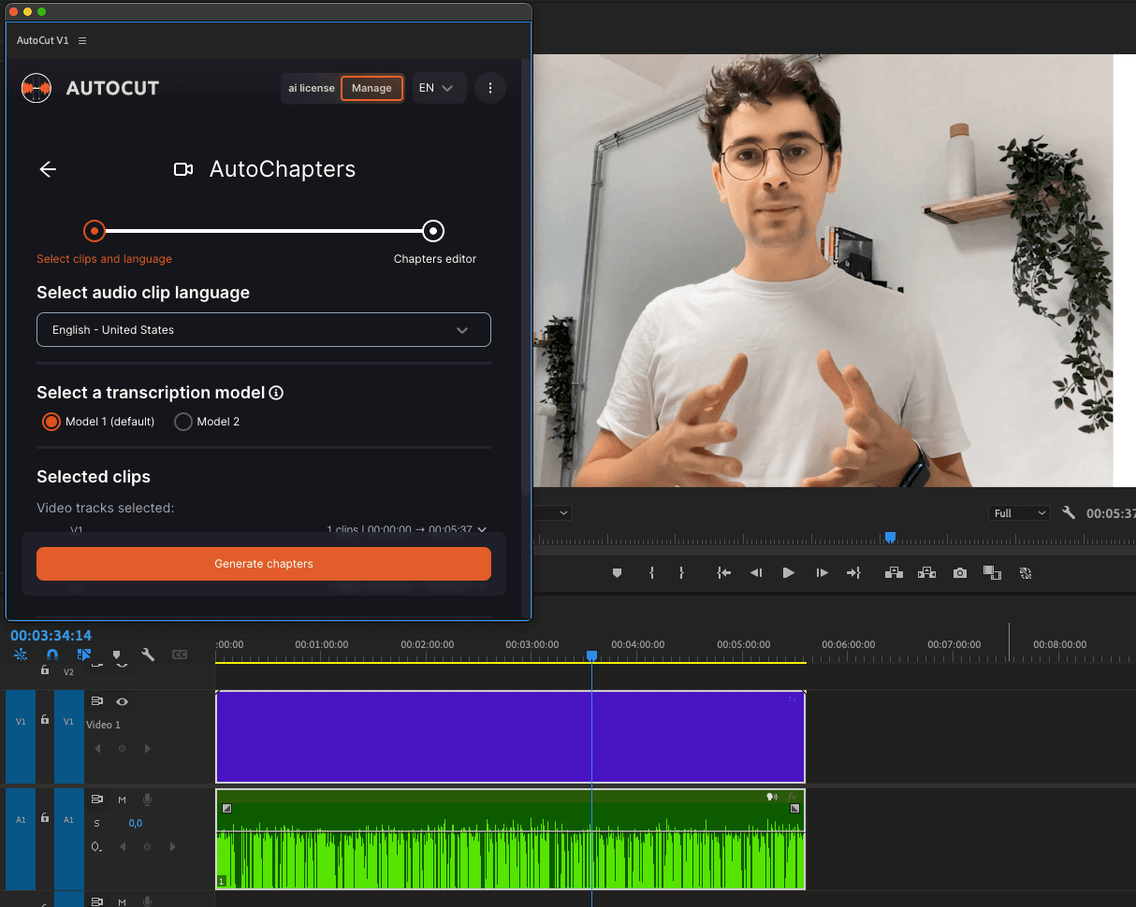1136x907 pixels.
Task: Solo the A1 audio track
Action: click(x=96, y=824)
